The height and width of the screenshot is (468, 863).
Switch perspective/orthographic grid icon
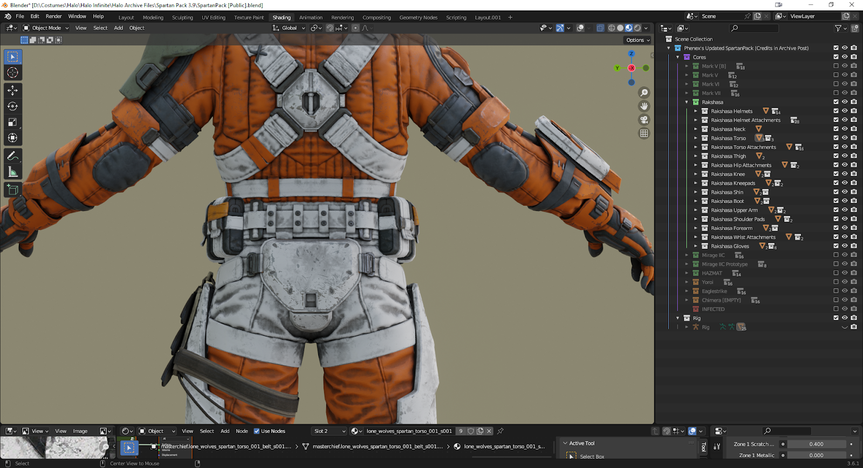pyautogui.click(x=644, y=133)
